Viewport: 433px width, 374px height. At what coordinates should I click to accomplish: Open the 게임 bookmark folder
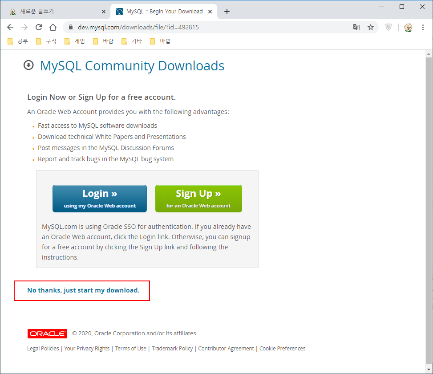[x=75, y=41]
